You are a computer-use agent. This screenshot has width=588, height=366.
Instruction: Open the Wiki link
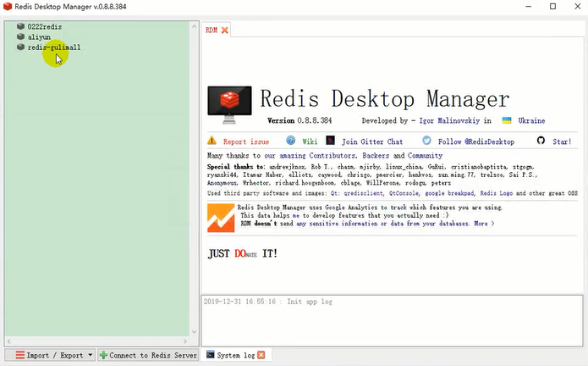coord(310,141)
